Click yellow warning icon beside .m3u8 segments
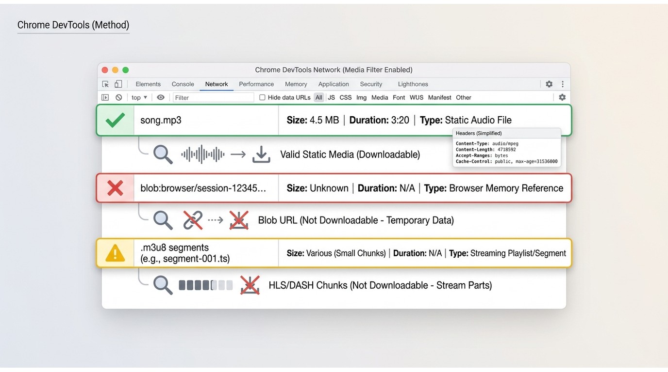668x372 pixels. [115, 253]
